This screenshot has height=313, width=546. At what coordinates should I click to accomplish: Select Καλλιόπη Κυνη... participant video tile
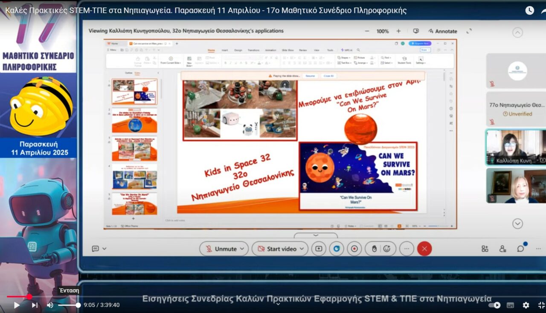click(516, 148)
